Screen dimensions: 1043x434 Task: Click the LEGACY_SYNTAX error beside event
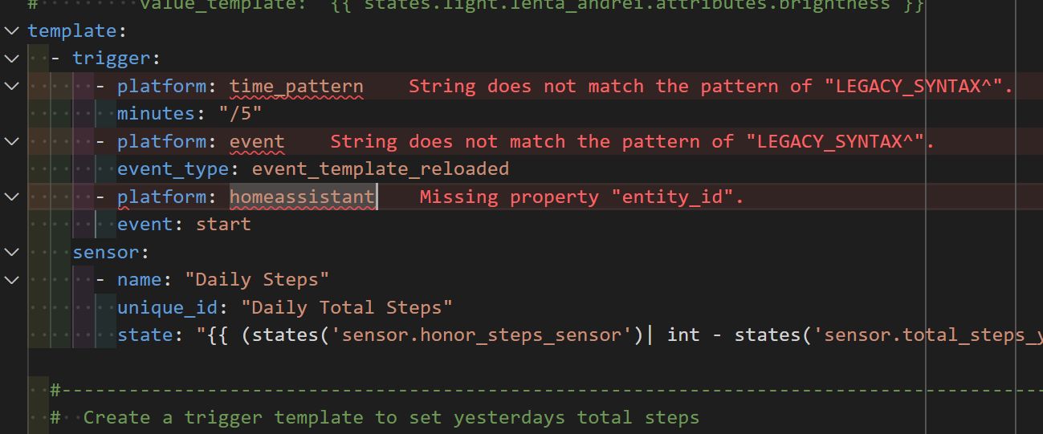(x=633, y=142)
